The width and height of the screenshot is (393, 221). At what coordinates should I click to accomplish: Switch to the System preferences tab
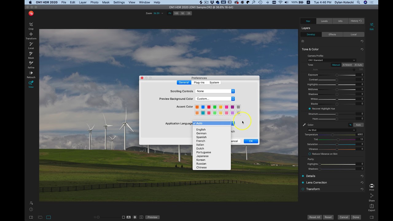214,83
